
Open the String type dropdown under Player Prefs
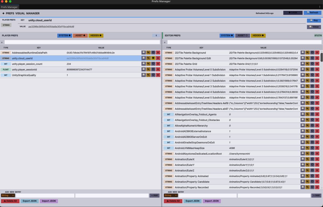click(8, 195)
